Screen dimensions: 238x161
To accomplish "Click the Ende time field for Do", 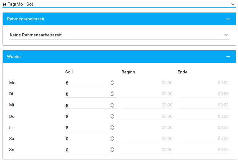I will click(203, 116).
